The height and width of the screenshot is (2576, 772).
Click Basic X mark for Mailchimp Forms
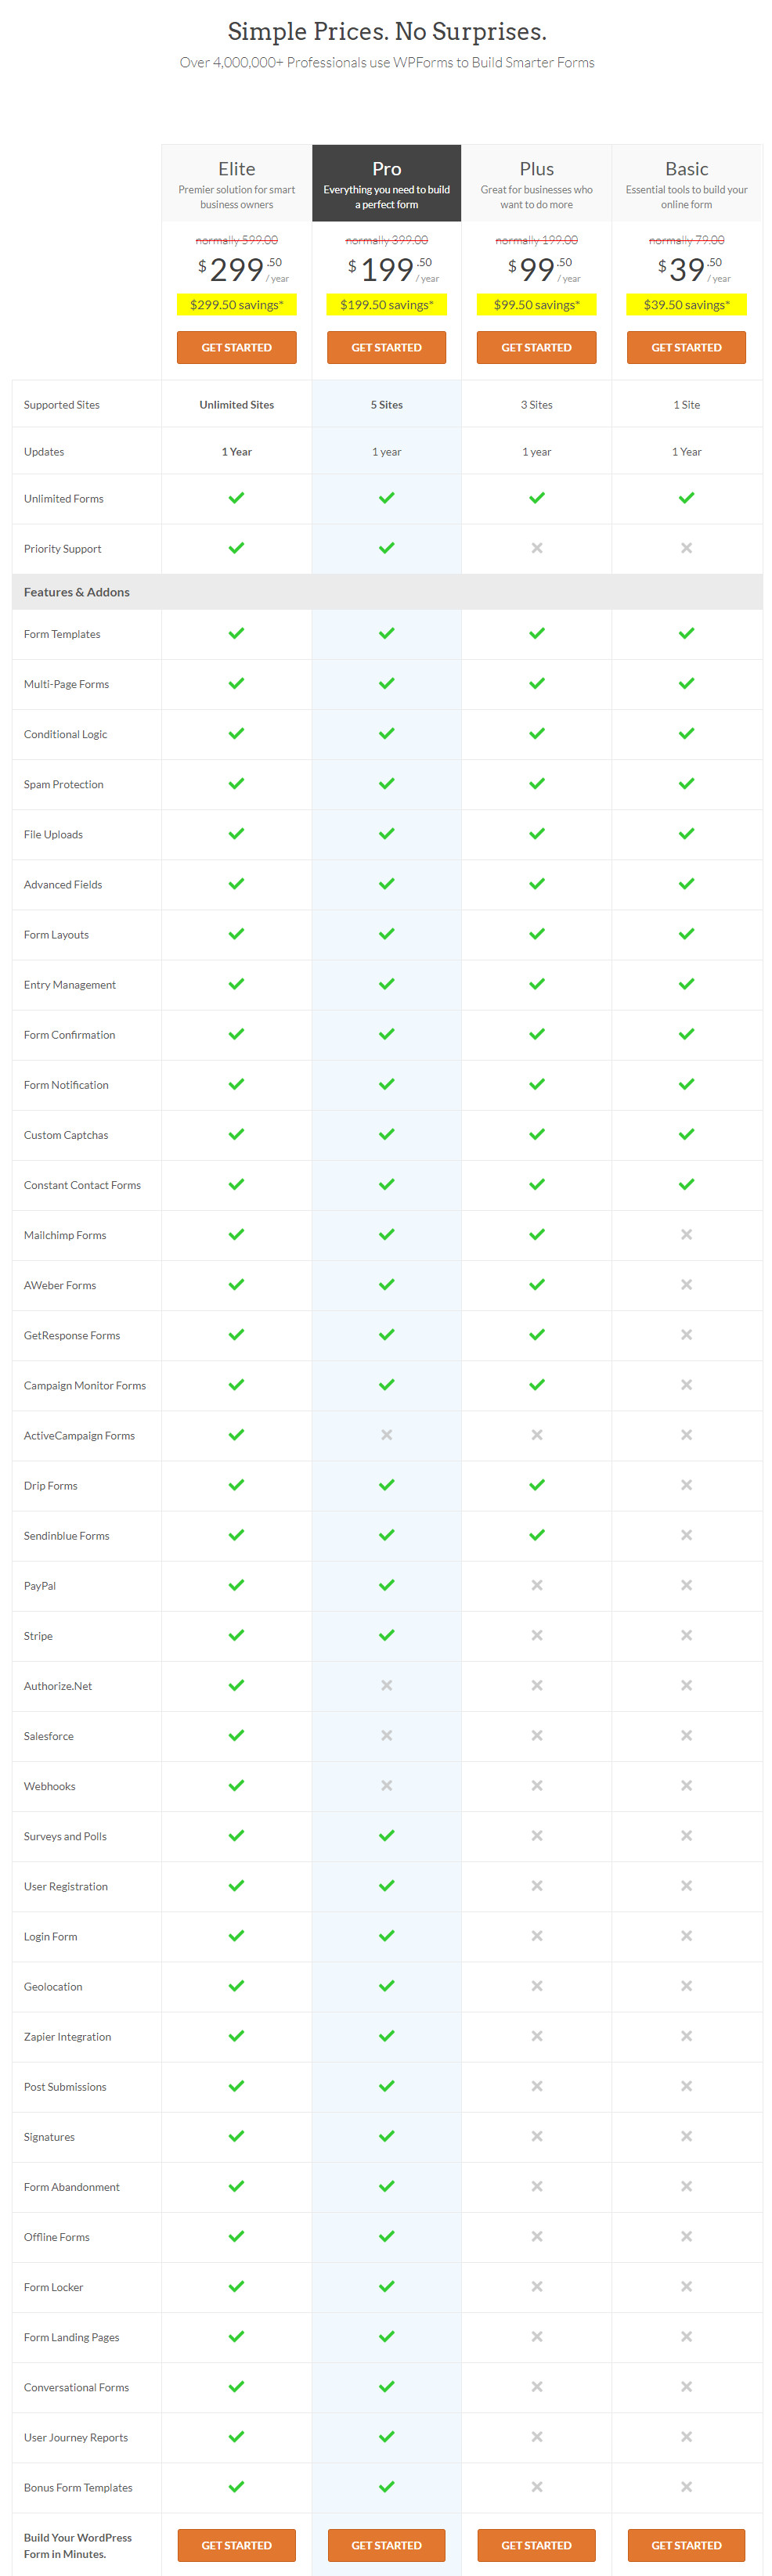click(x=686, y=1235)
